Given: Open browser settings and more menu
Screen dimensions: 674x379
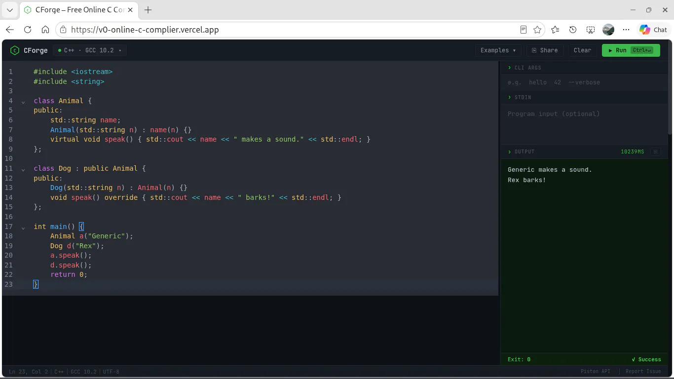Looking at the screenshot, I should point(626,30).
